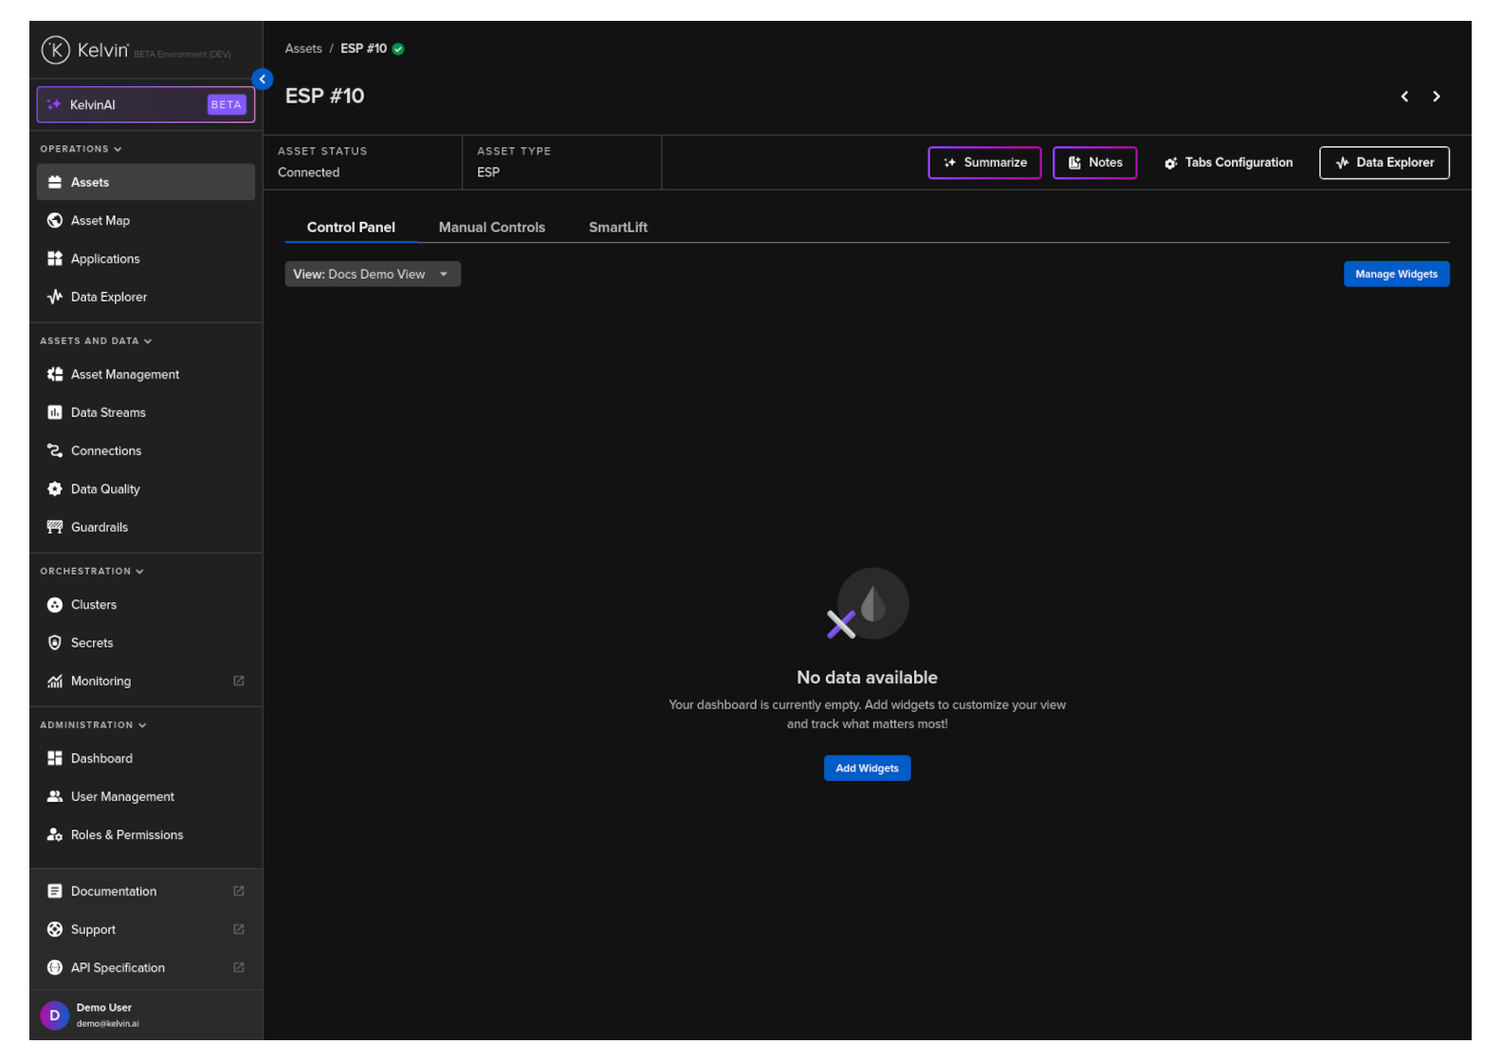Collapse the Operations section
Viewport: 1502px width, 1062px height.
118,150
